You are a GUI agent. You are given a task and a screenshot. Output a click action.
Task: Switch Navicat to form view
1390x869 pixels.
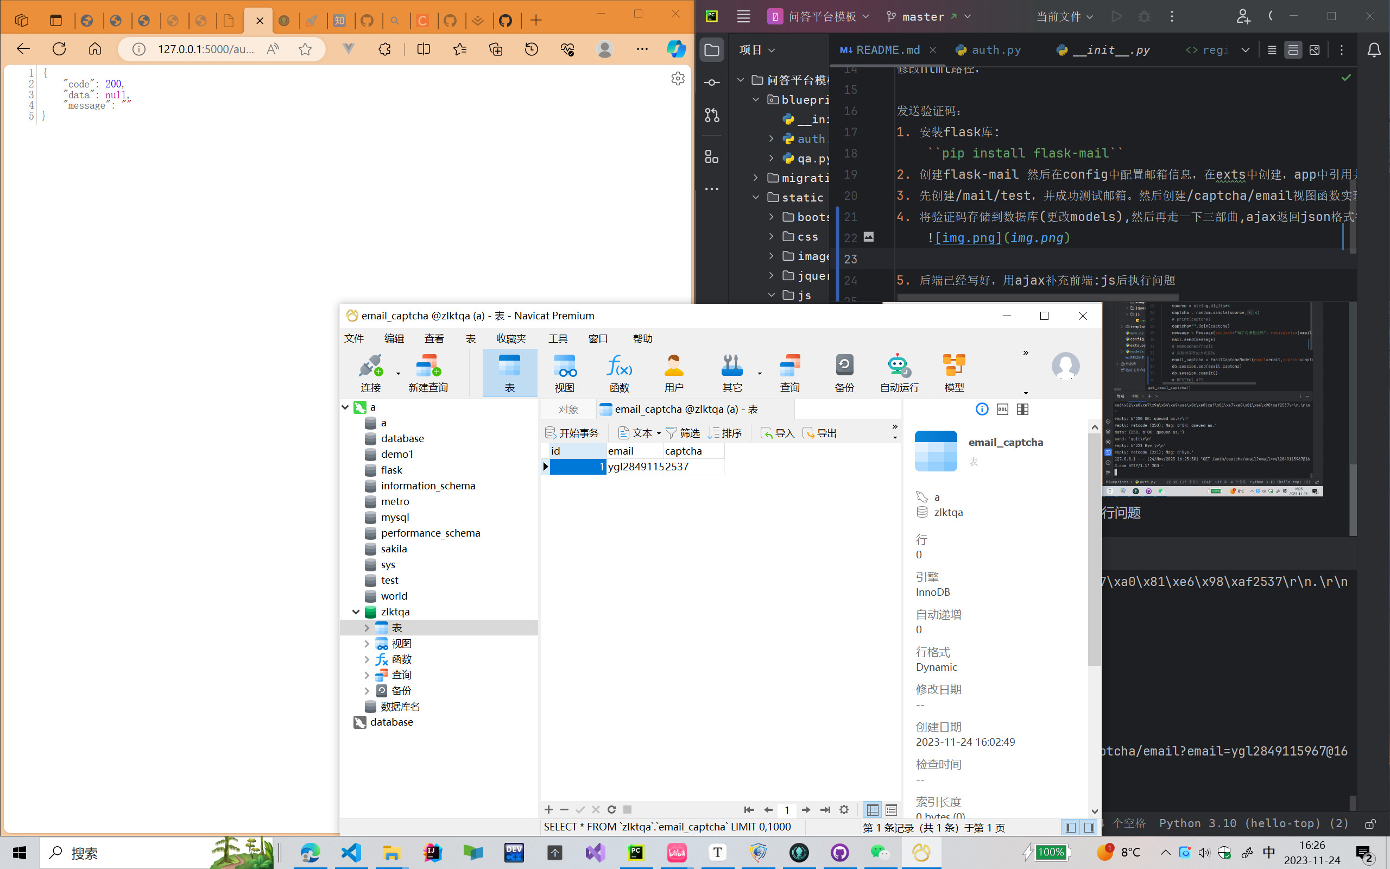point(891,810)
